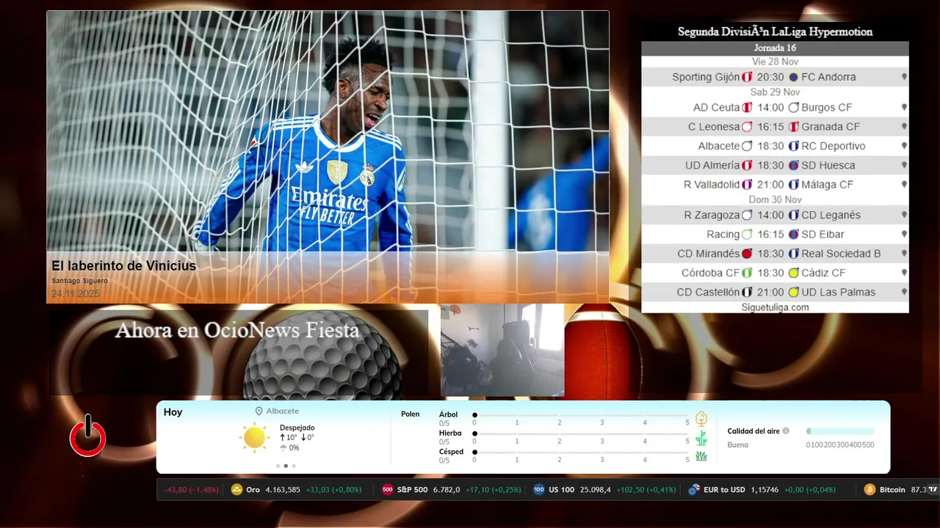Click the SD Huesca team crest
Image resolution: width=940 pixels, height=528 pixels.
pos(793,165)
